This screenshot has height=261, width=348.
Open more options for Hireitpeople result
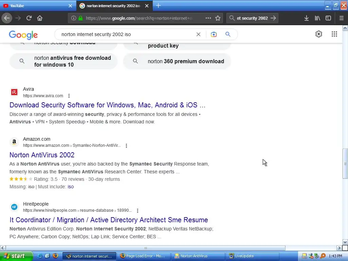(x=138, y=211)
